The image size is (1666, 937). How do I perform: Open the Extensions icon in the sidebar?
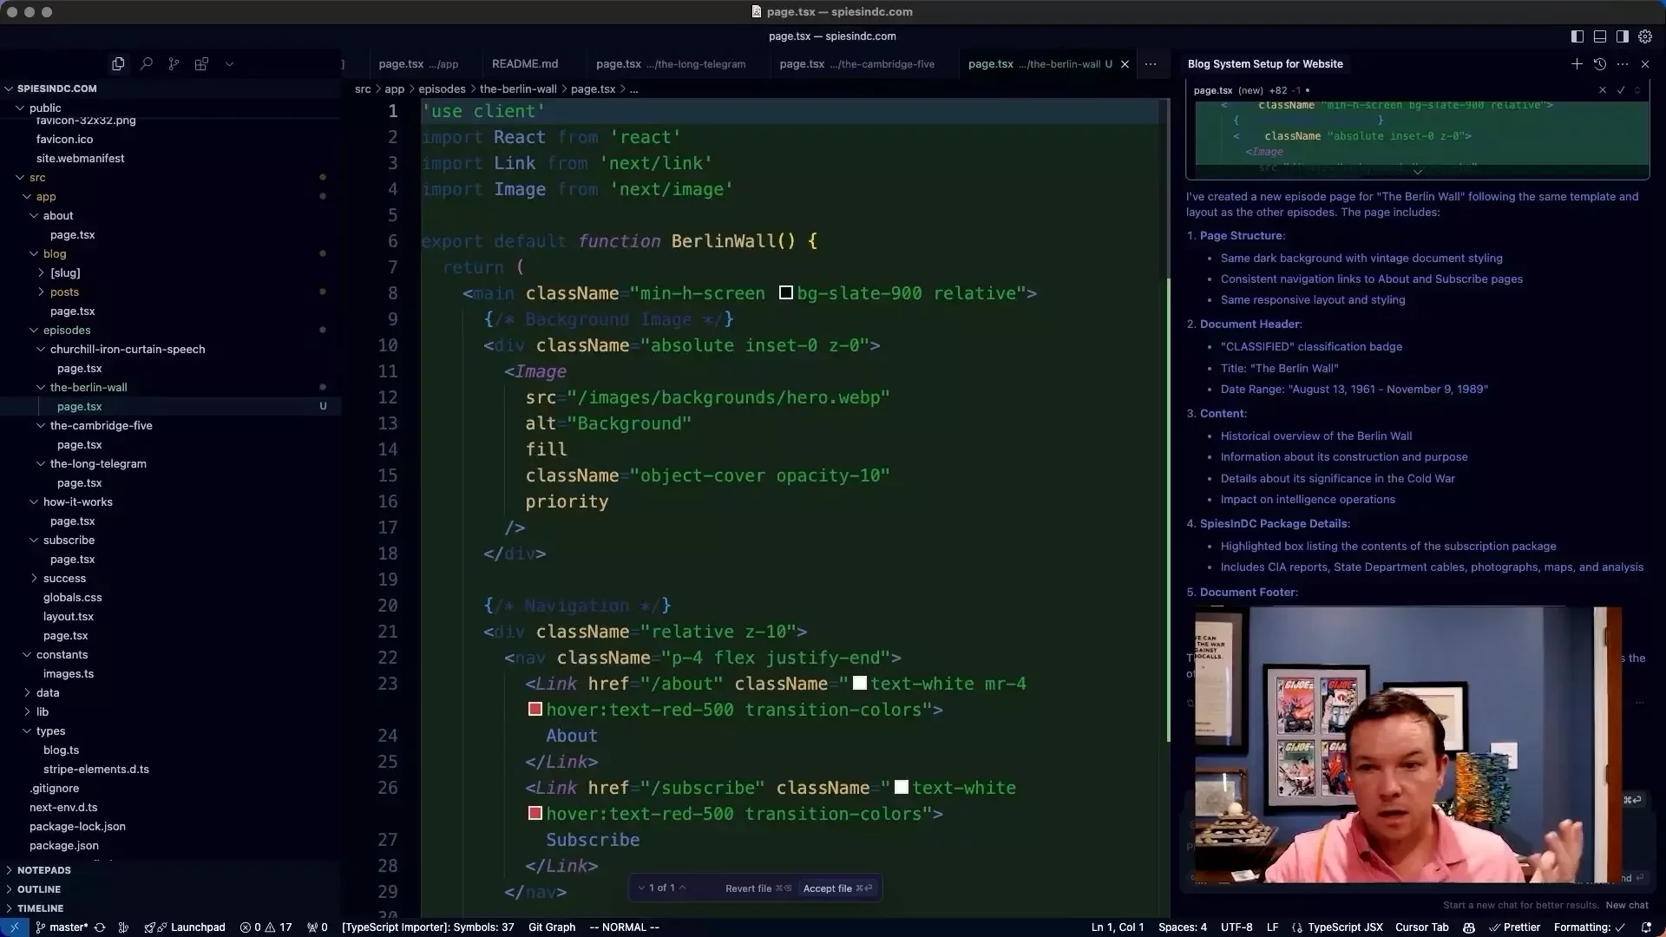(201, 63)
